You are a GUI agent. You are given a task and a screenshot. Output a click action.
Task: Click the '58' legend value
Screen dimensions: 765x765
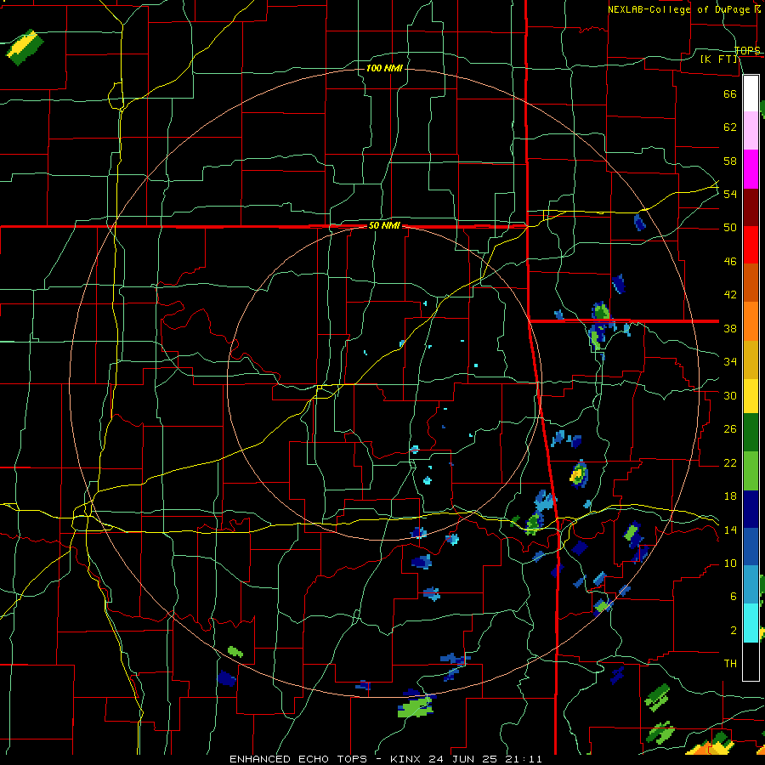[730, 161]
